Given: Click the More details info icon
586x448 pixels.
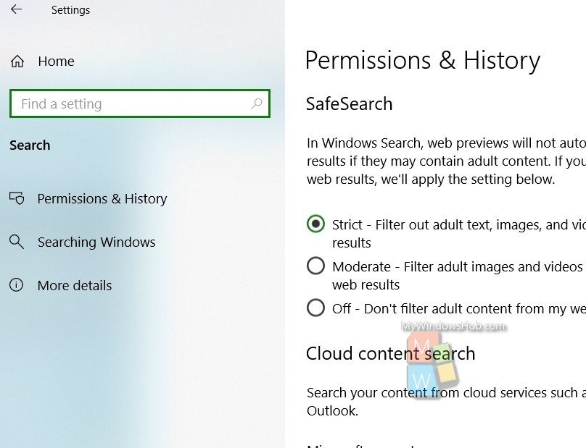Looking at the screenshot, I should click(16, 285).
